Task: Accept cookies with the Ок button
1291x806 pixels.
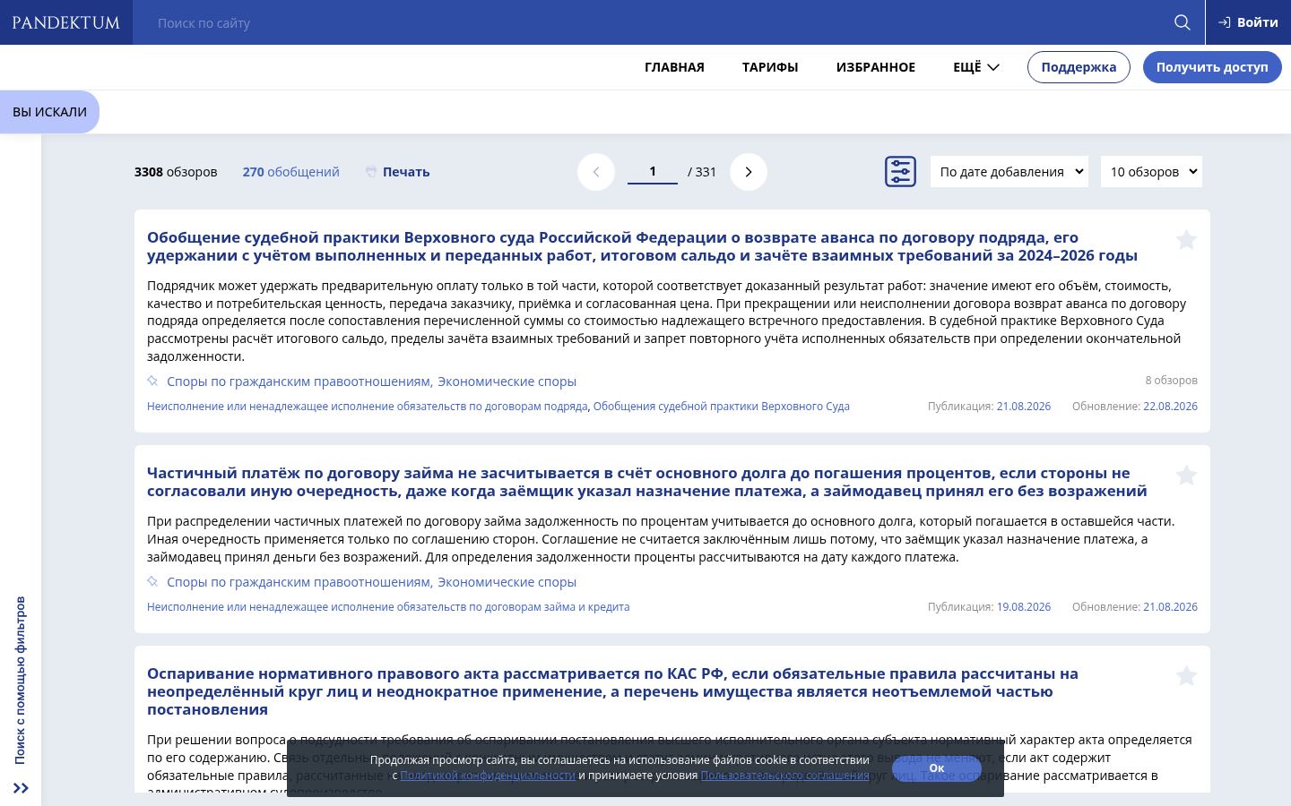Action: tap(937, 767)
